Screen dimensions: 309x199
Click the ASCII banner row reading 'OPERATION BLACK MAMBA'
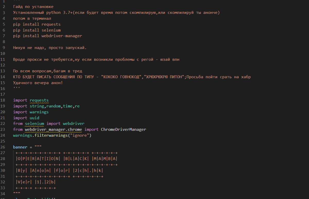coord(67,159)
